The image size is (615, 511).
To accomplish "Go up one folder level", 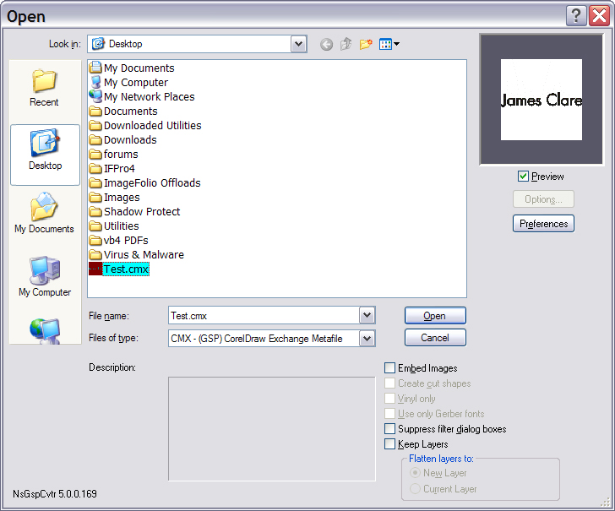I will [346, 44].
